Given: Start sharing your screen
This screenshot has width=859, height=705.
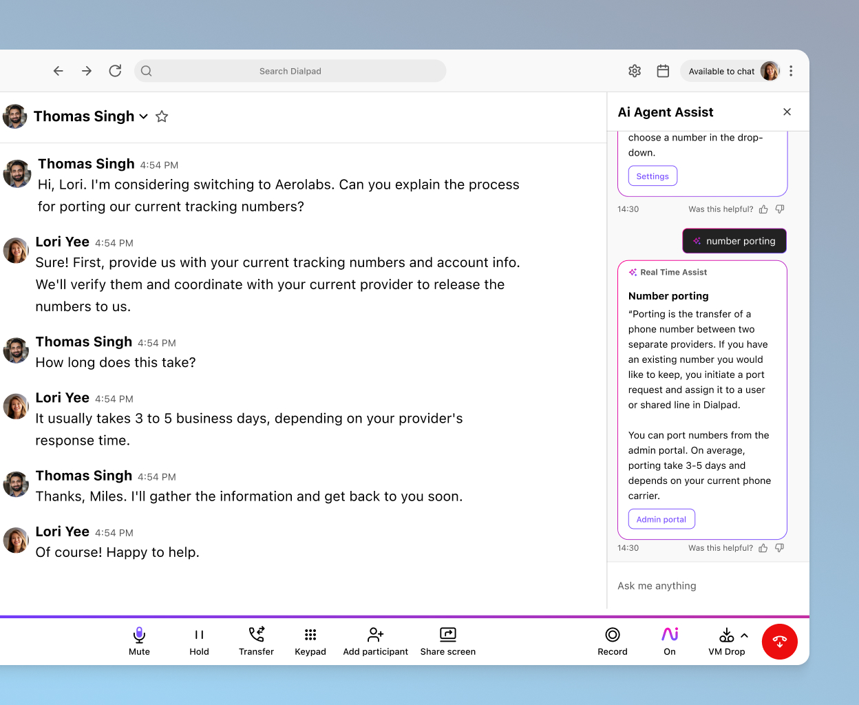Looking at the screenshot, I should 447,641.
